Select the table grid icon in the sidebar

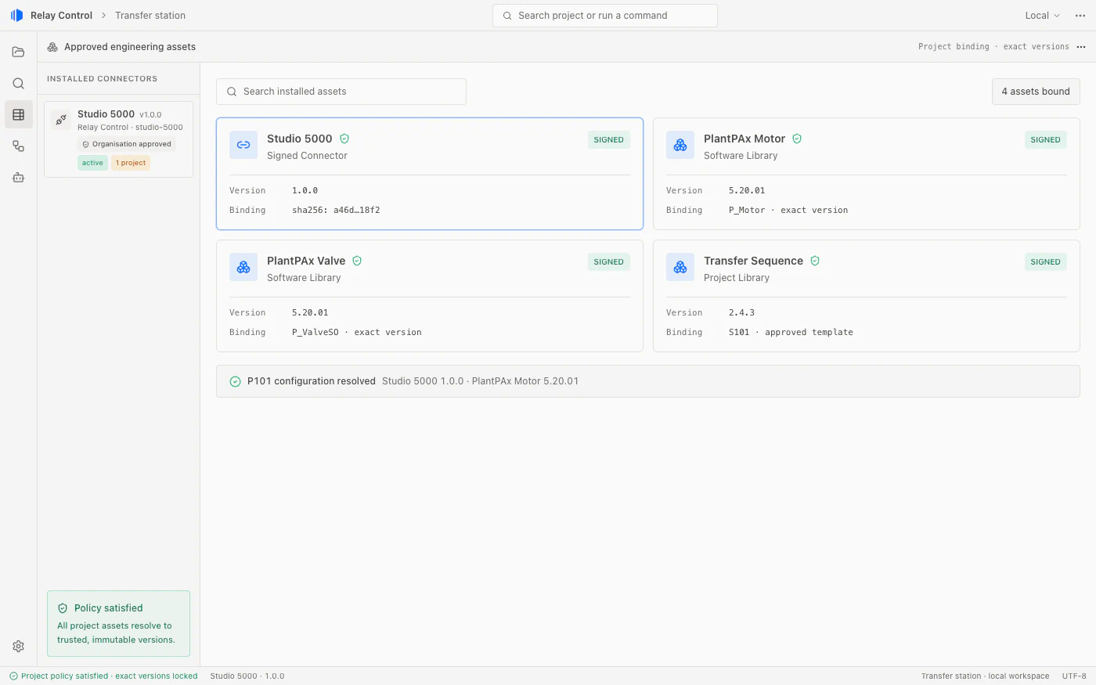[19, 115]
